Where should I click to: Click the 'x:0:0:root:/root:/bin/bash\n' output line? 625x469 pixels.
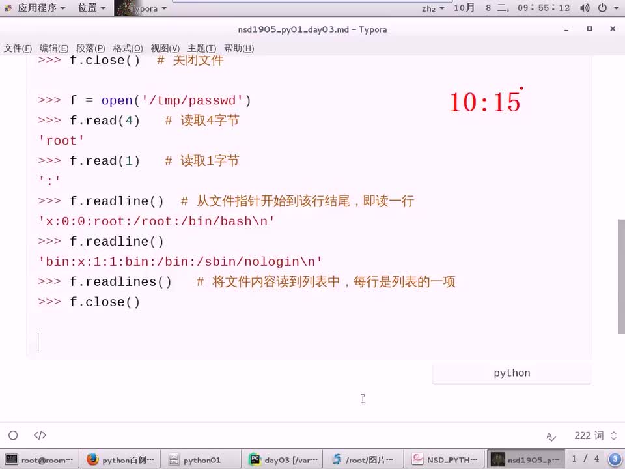pyautogui.click(x=156, y=221)
